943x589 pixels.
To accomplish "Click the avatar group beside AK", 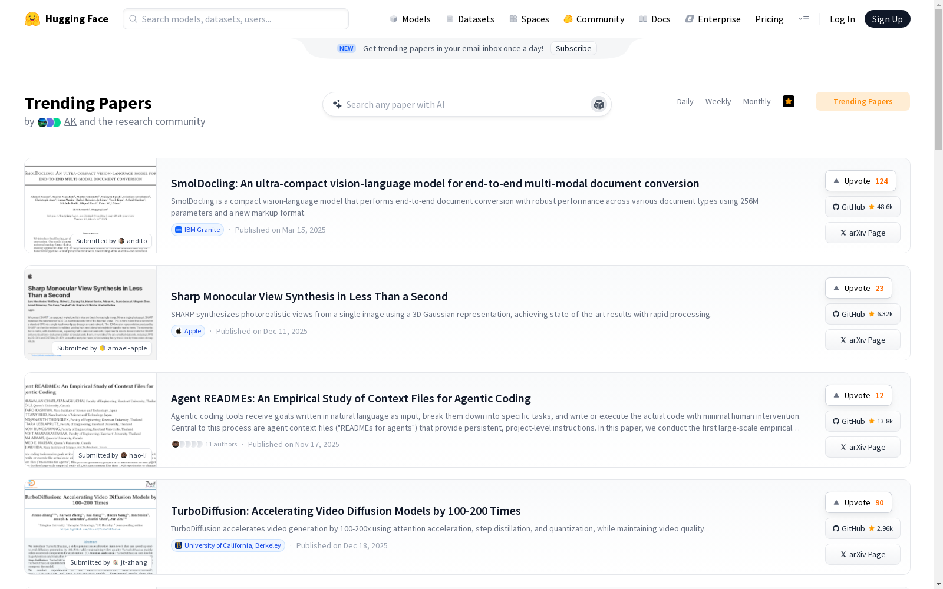I will pyautogui.click(x=50, y=122).
